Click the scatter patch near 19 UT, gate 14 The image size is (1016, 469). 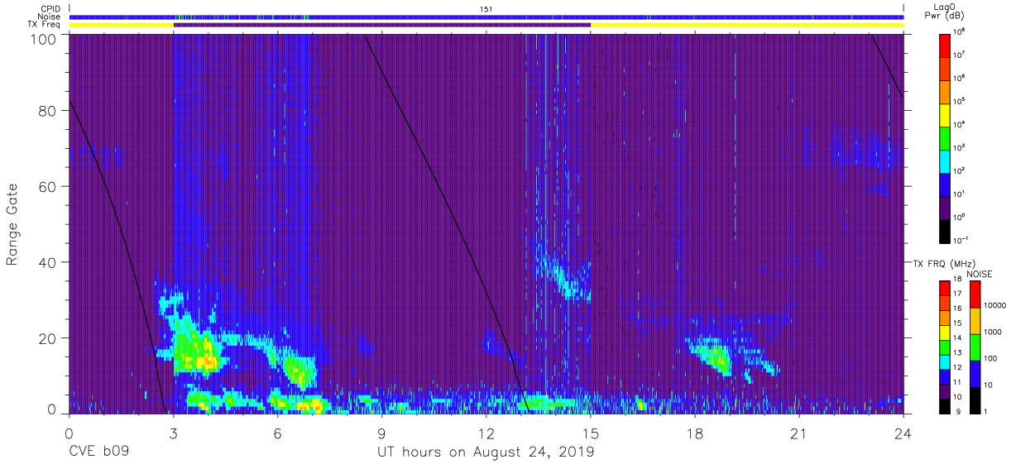pyautogui.click(x=715, y=357)
